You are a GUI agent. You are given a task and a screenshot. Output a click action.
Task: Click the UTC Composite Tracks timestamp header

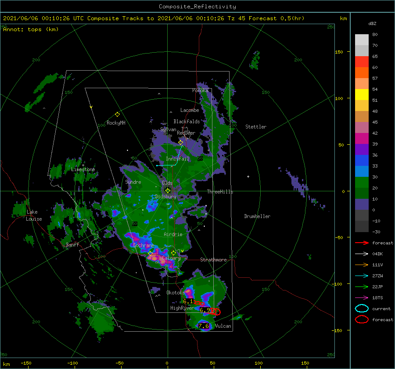click(154, 18)
